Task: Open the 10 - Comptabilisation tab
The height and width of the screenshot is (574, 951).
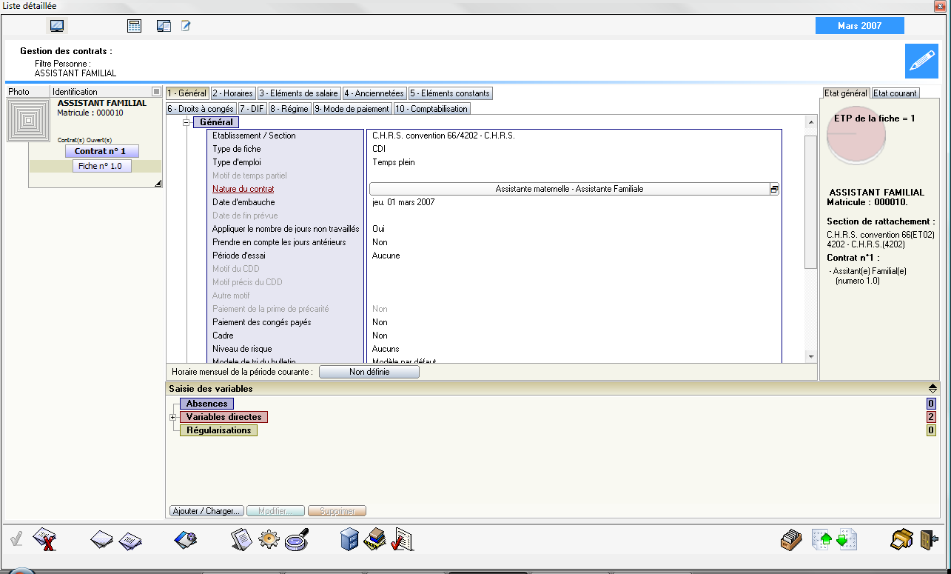Action: tap(432, 108)
